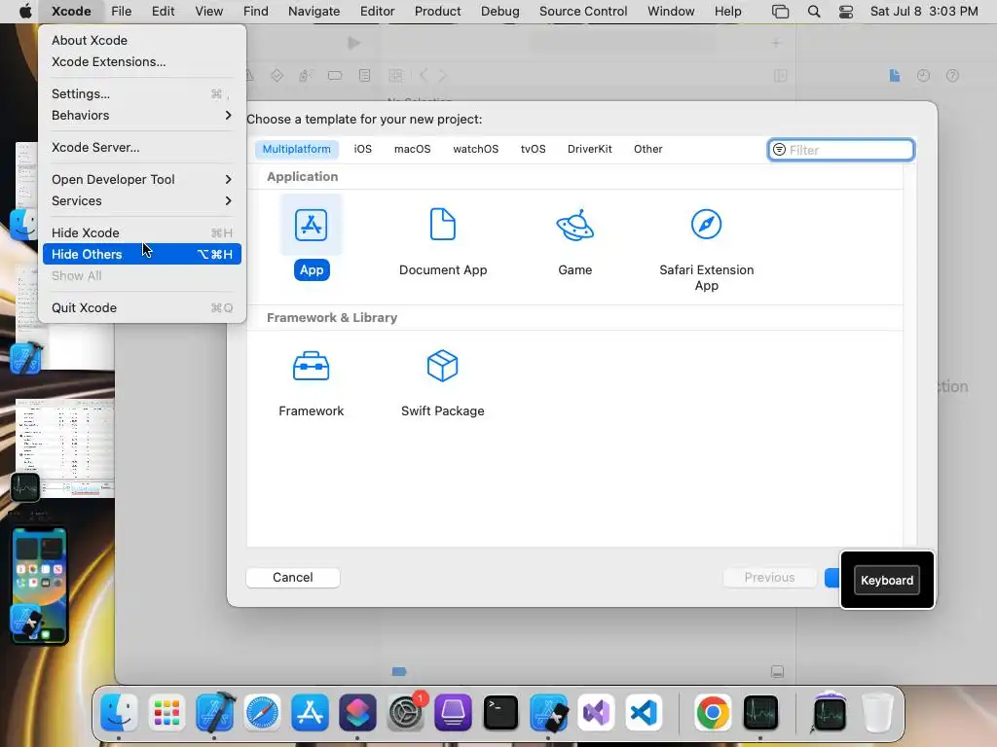Expand the Open Developer Tool submenu
Image resolution: width=997 pixels, height=747 pixels.
(x=142, y=179)
